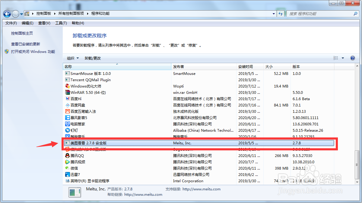362x203 pixels.
Task: Click the 卸载/更改 button
Action: [93, 58]
